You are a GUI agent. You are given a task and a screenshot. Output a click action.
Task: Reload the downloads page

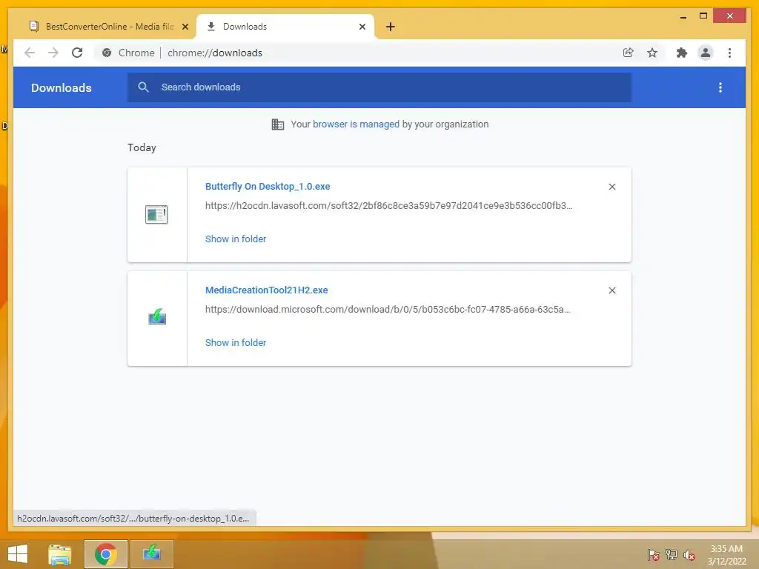pyautogui.click(x=77, y=53)
